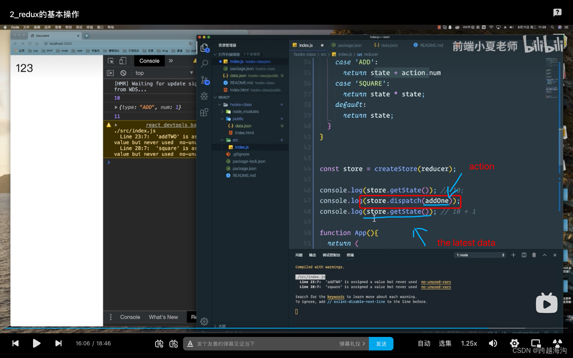Image resolution: width=573 pixels, height=358 pixels.
Task: Click the video progress bar
Action: coord(286,328)
